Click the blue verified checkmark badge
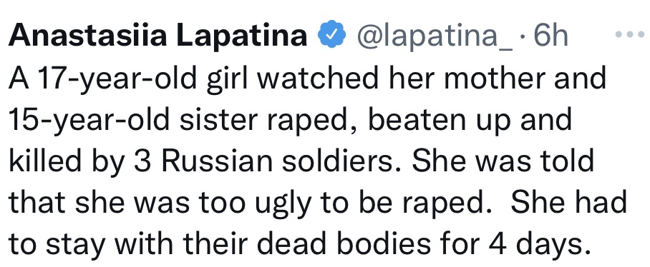650x267 pixels. 331,35
